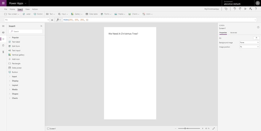Open the Fill color picker
Viewport: 261px width, 131px height.
click(256, 38)
